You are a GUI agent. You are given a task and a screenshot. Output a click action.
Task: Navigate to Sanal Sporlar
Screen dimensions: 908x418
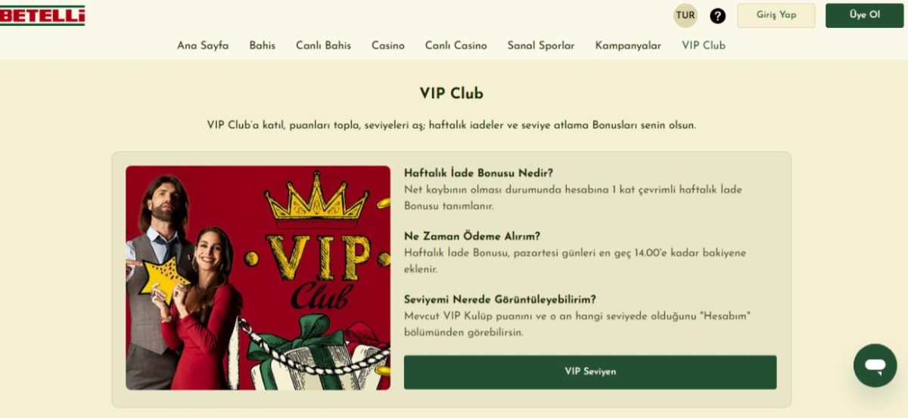point(541,45)
